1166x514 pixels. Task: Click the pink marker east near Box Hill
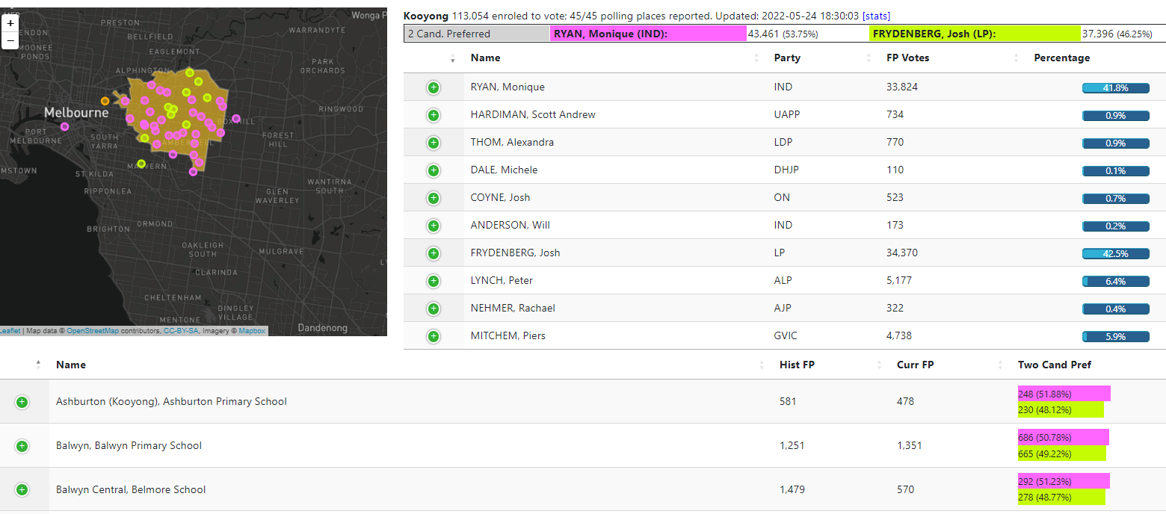[x=236, y=119]
